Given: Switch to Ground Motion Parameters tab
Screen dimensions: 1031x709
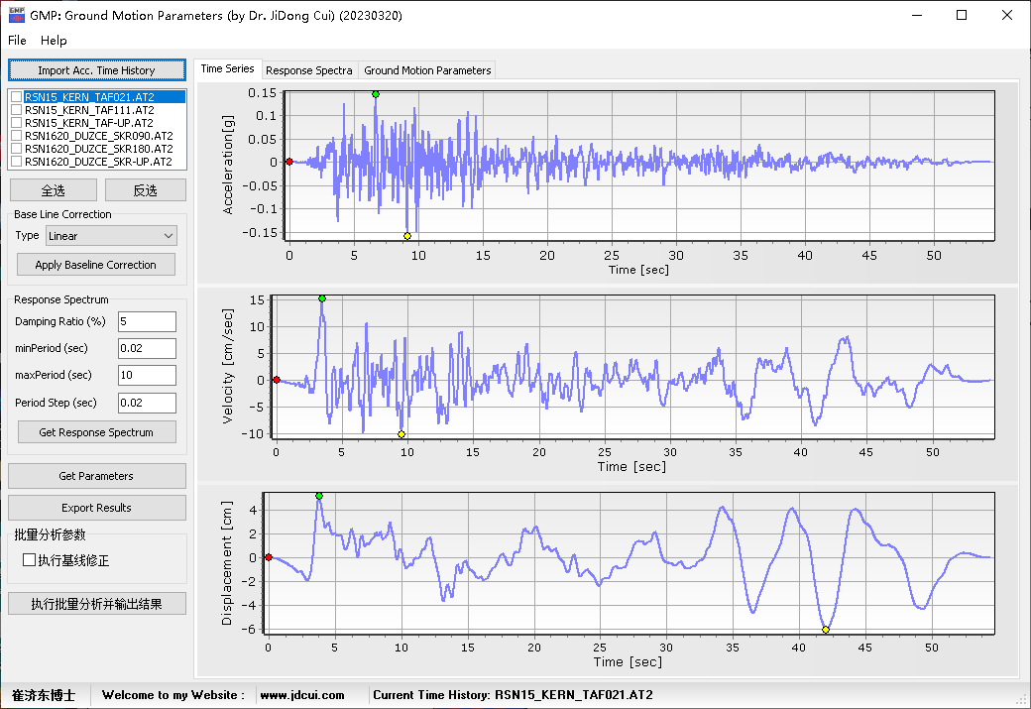Looking at the screenshot, I should [427, 70].
